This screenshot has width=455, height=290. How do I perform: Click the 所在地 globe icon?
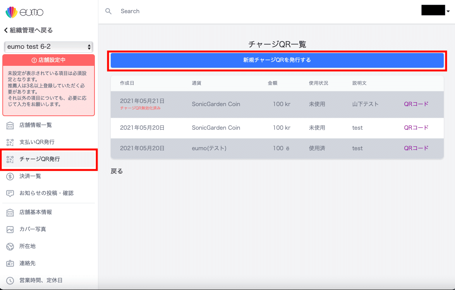point(10,247)
